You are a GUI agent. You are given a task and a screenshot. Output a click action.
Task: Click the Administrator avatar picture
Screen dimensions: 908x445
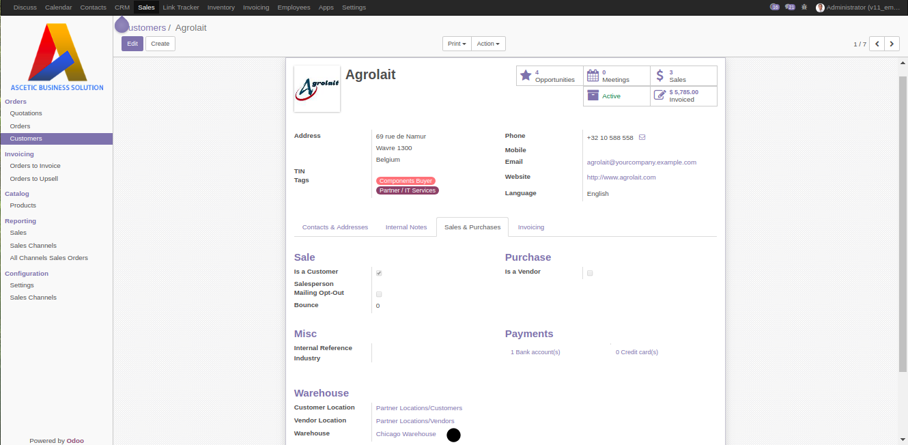(820, 8)
